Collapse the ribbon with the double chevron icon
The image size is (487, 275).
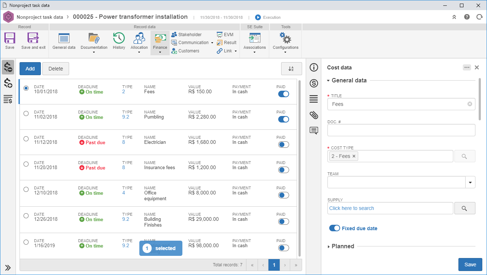coord(454,17)
